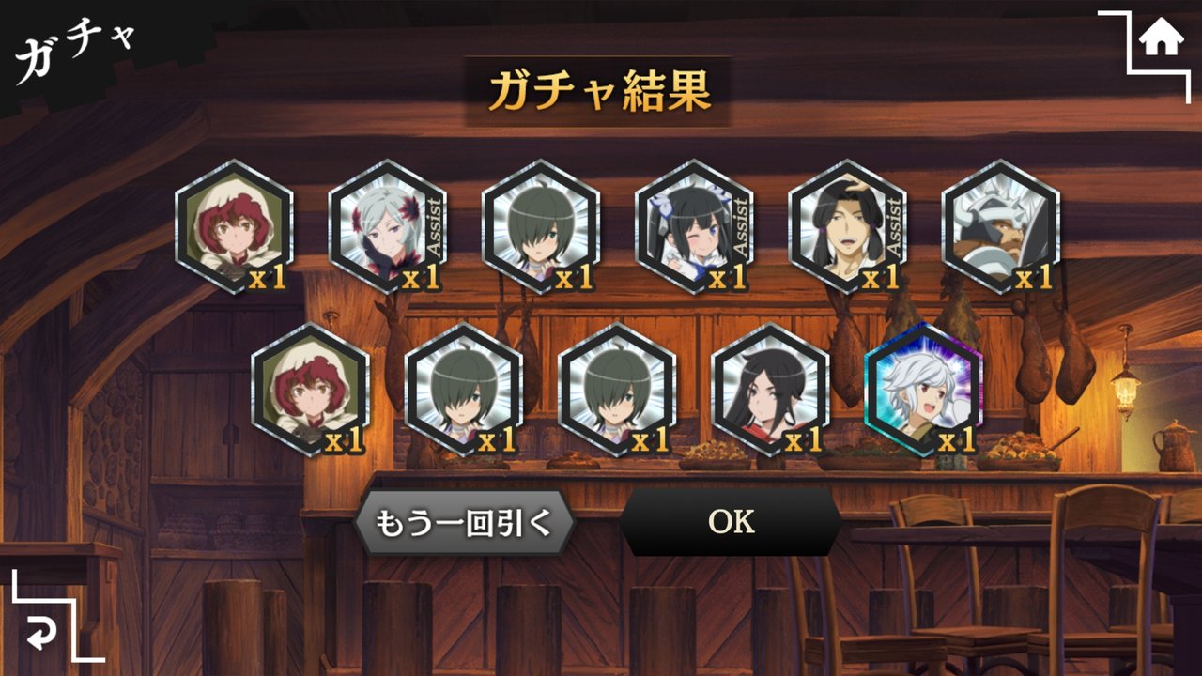1202x676 pixels.
Task: Tap the ガチャ結果 title banner
Action: click(x=598, y=91)
